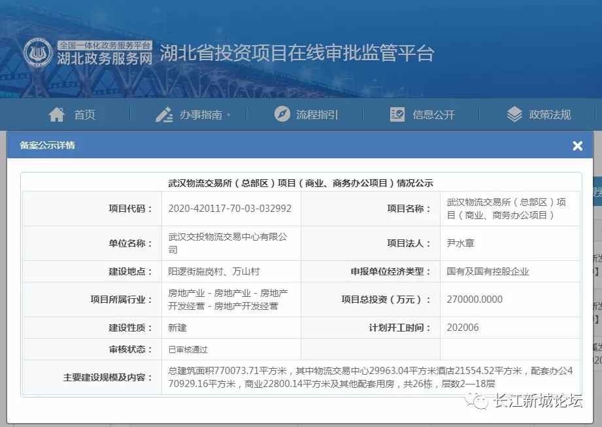The width and height of the screenshot is (602, 427).
Task: Click the 项目代码 label
Action: point(131,209)
